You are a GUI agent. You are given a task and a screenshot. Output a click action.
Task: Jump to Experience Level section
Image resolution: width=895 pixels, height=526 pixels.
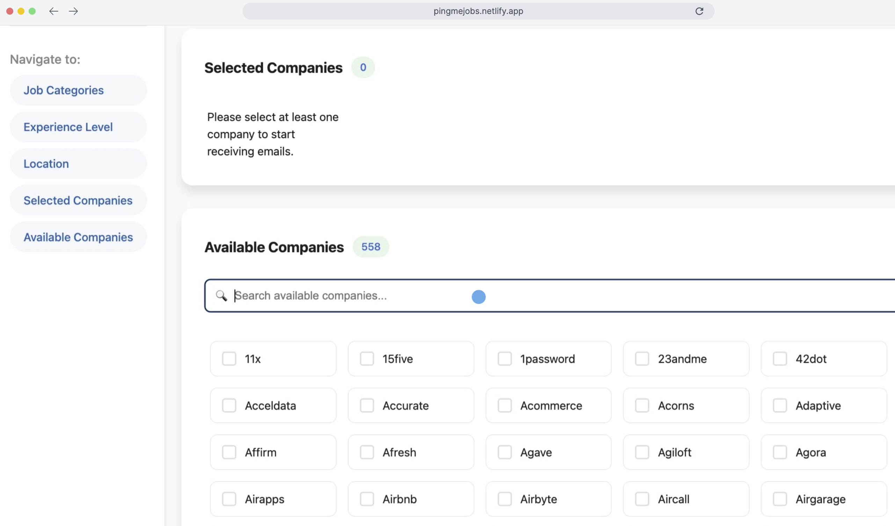(x=78, y=127)
